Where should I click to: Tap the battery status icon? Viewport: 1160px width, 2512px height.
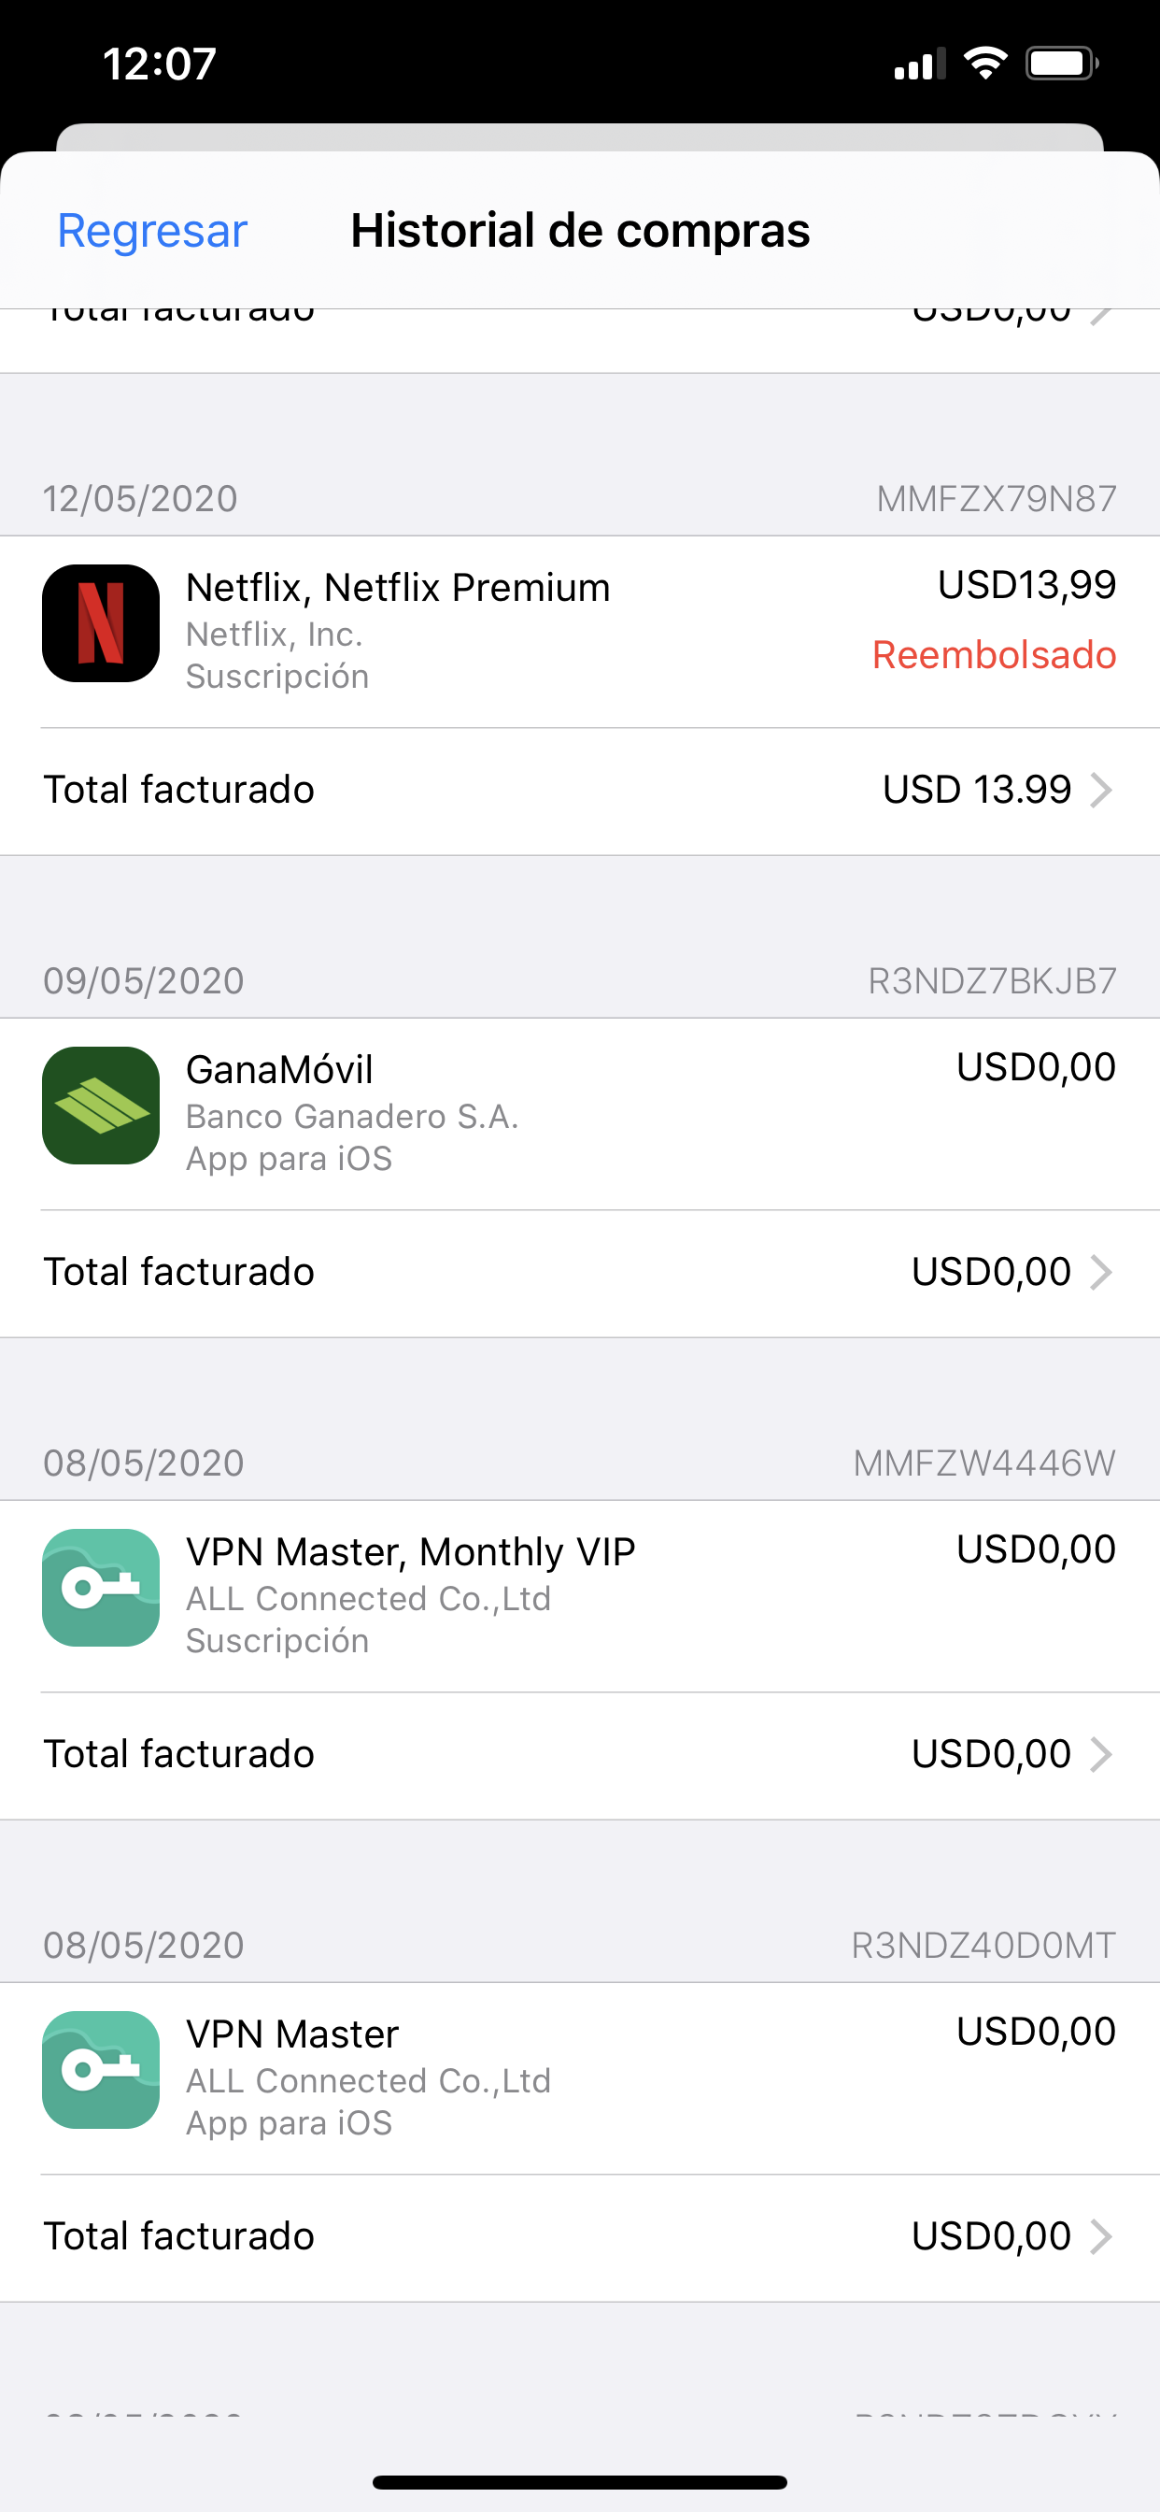[x=1062, y=64]
